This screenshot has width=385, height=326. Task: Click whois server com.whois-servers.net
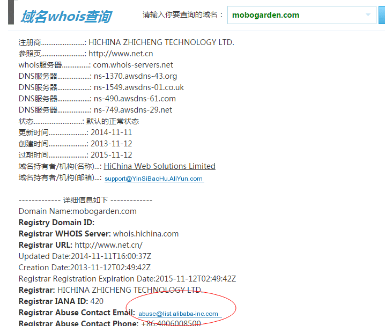tap(133, 65)
